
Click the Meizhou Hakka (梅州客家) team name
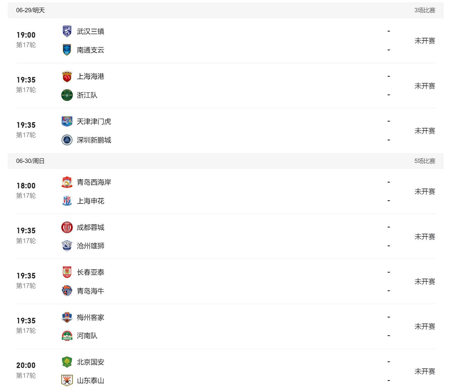(x=91, y=317)
